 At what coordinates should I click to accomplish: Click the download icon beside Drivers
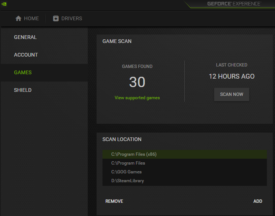click(x=56, y=18)
